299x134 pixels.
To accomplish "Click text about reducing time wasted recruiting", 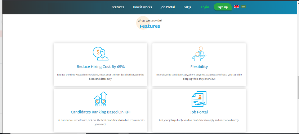I will [x=101, y=77].
